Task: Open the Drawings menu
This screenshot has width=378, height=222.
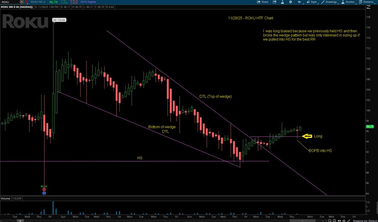Action: pyautogui.click(x=329, y=2)
